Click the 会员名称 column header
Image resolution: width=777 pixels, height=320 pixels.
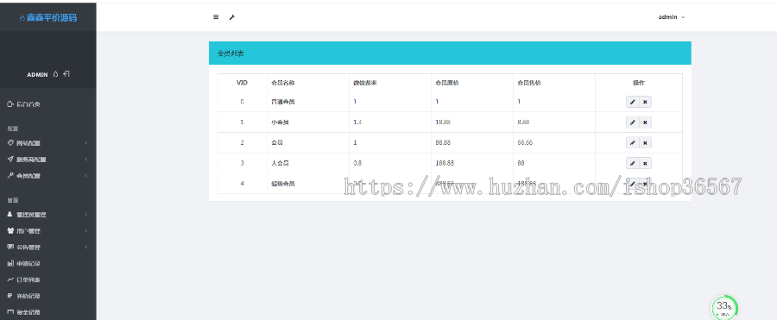pos(283,83)
